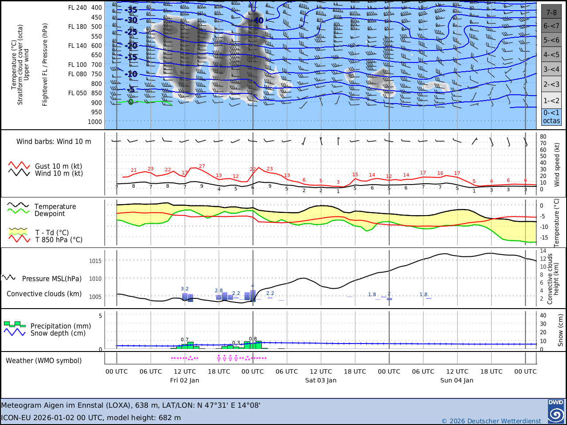Click the gust value '27' on wind chart
This screenshot has height=425, width=567.
click(202, 166)
